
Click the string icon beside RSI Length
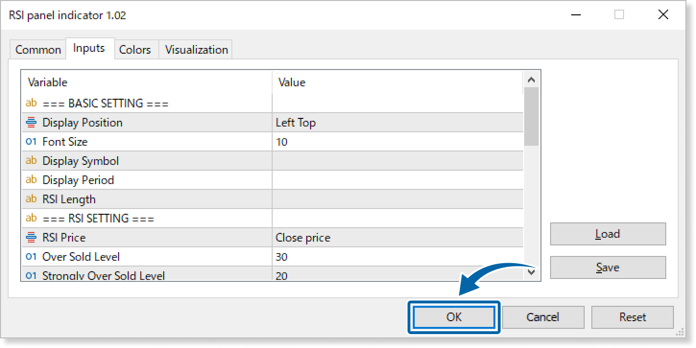click(31, 199)
